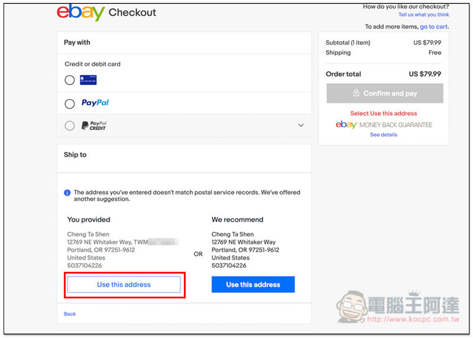This screenshot has height=338, width=473.
Task: Click the Confirm and pay button
Action: (x=385, y=93)
